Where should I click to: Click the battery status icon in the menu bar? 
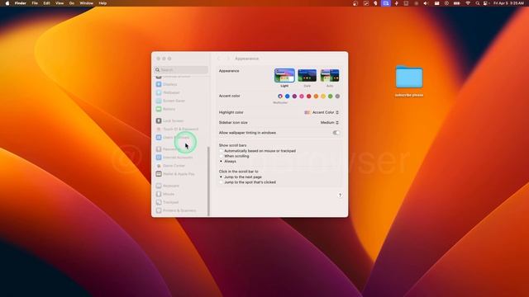[x=456, y=3]
